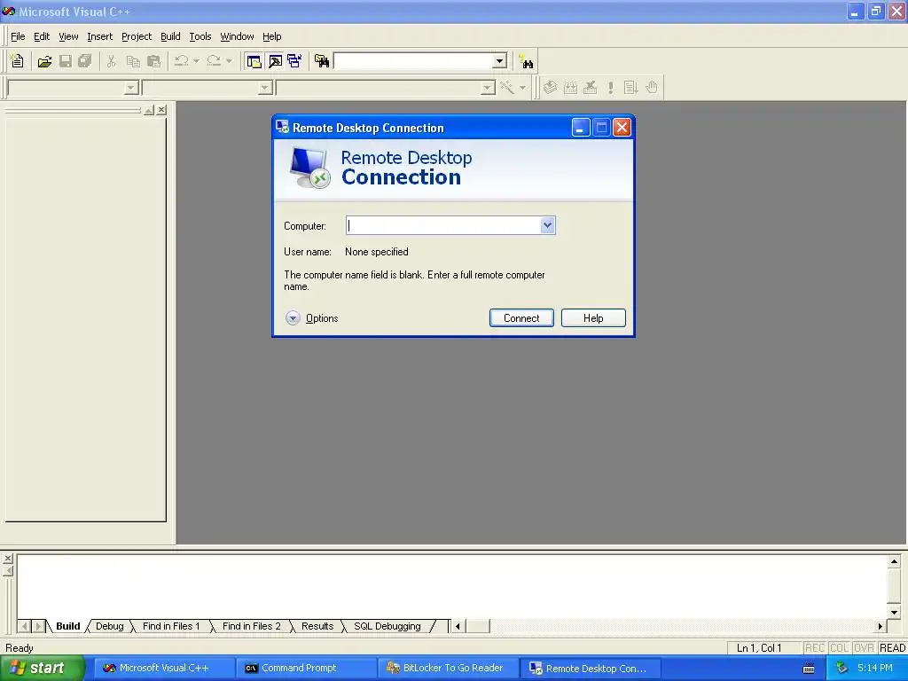The height and width of the screenshot is (681, 908).
Task: Open the Window menu
Action: 237,36
